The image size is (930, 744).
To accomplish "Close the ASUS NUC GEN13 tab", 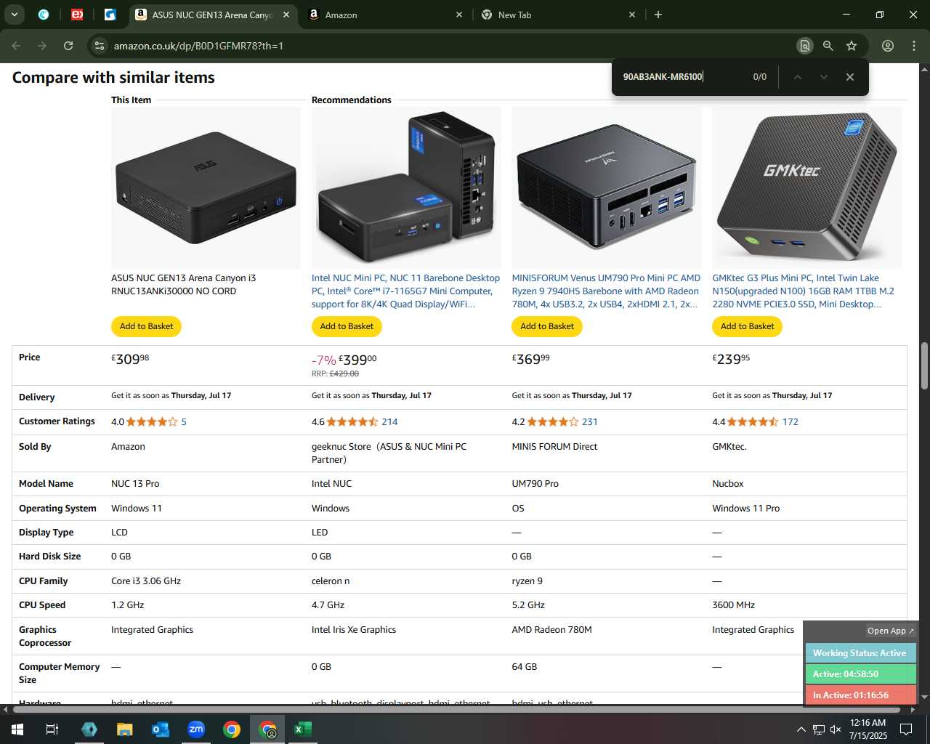I will tap(286, 15).
